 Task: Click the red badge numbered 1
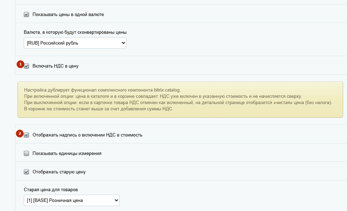tap(20, 64)
